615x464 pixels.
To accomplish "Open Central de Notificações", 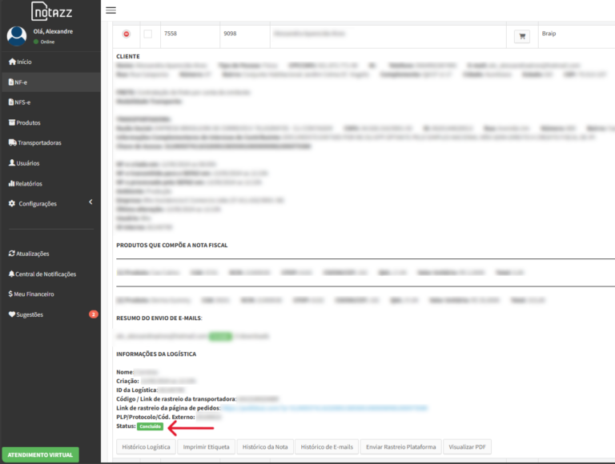I will pos(46,274).
